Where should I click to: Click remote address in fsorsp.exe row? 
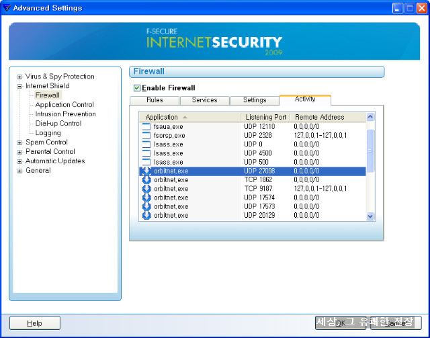[320, 136]
